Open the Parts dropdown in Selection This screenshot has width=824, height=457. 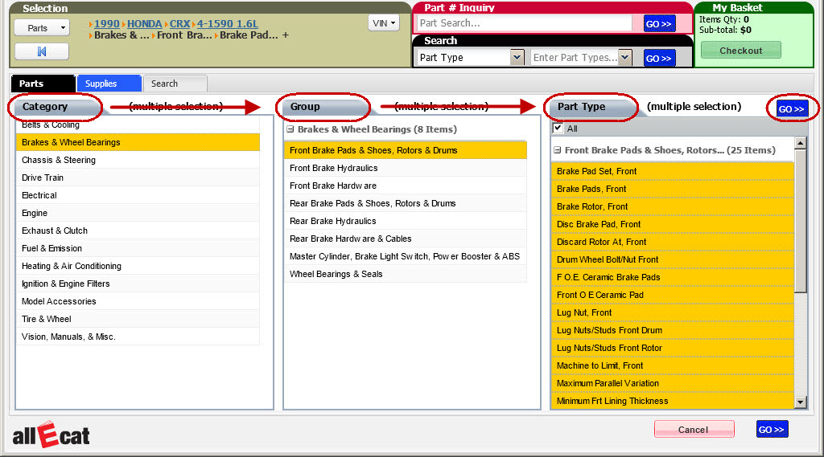(42, 27)
